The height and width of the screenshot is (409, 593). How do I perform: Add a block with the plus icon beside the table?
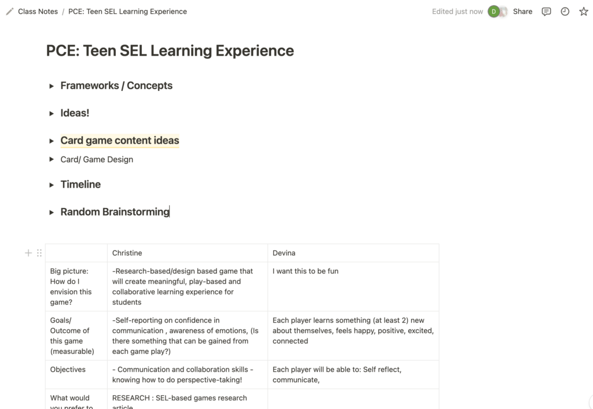(x=28, y=253)
